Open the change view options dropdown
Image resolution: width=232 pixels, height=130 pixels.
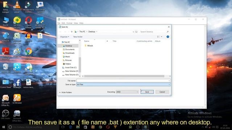(162, 37)
